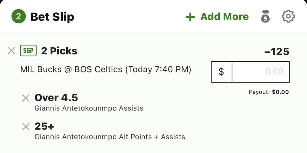Open the MIL Bucks @ BOS Celtics game
Viewport: 307px width, 153px height.
(106, 70)
